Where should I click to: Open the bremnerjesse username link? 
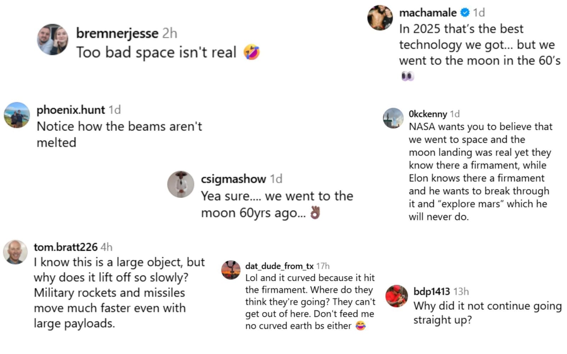pyautogui.click(x=117, y=33)
